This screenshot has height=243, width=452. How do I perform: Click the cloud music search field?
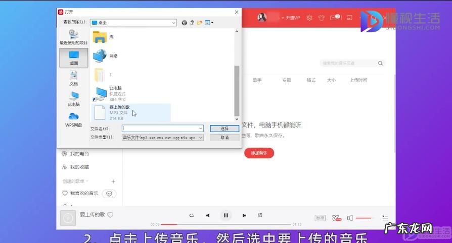349,63
